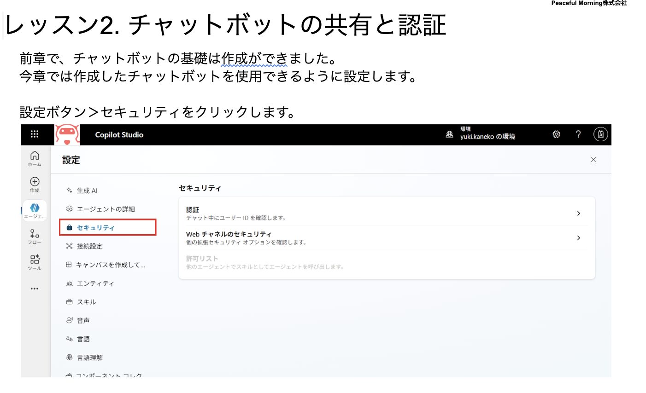Click the Create plus icon in sidebar
The width and height of the screenshot is (646, 393).
[35, 184]
